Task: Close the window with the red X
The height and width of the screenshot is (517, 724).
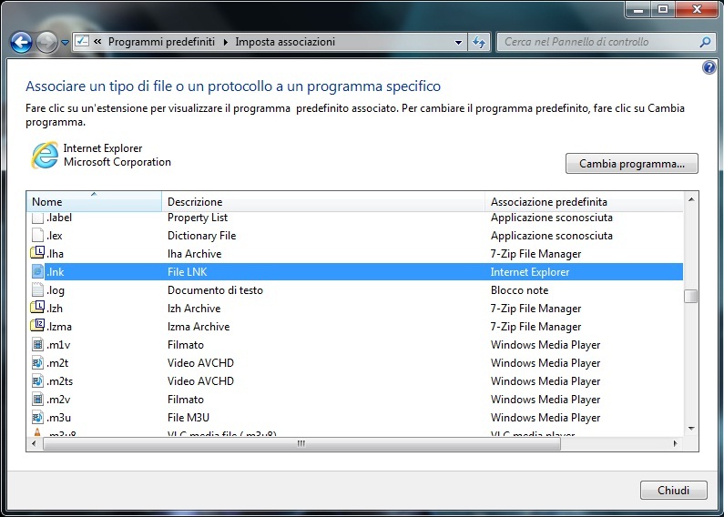Action: point(697,9)
